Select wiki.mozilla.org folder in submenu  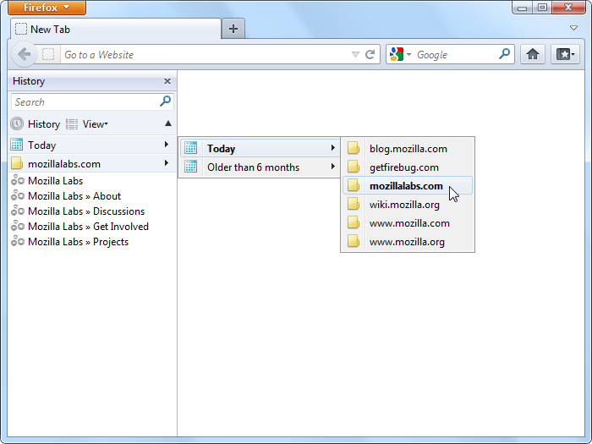pyautogui.click(x=404, y=205)
